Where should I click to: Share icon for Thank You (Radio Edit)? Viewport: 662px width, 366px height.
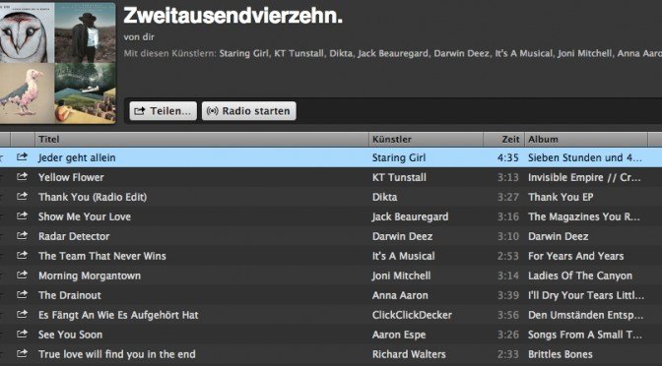(22, 196)
